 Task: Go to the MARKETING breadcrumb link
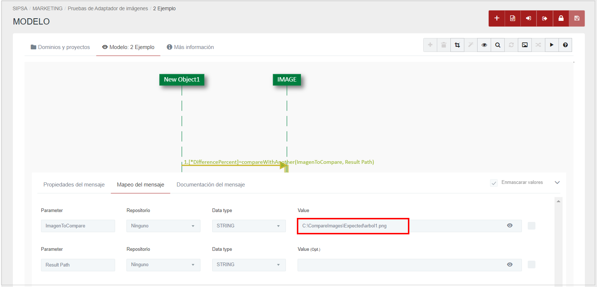tap(48, 8)
